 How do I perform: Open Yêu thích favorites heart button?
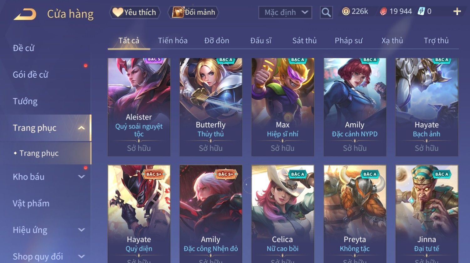click(x=135, y=12)
